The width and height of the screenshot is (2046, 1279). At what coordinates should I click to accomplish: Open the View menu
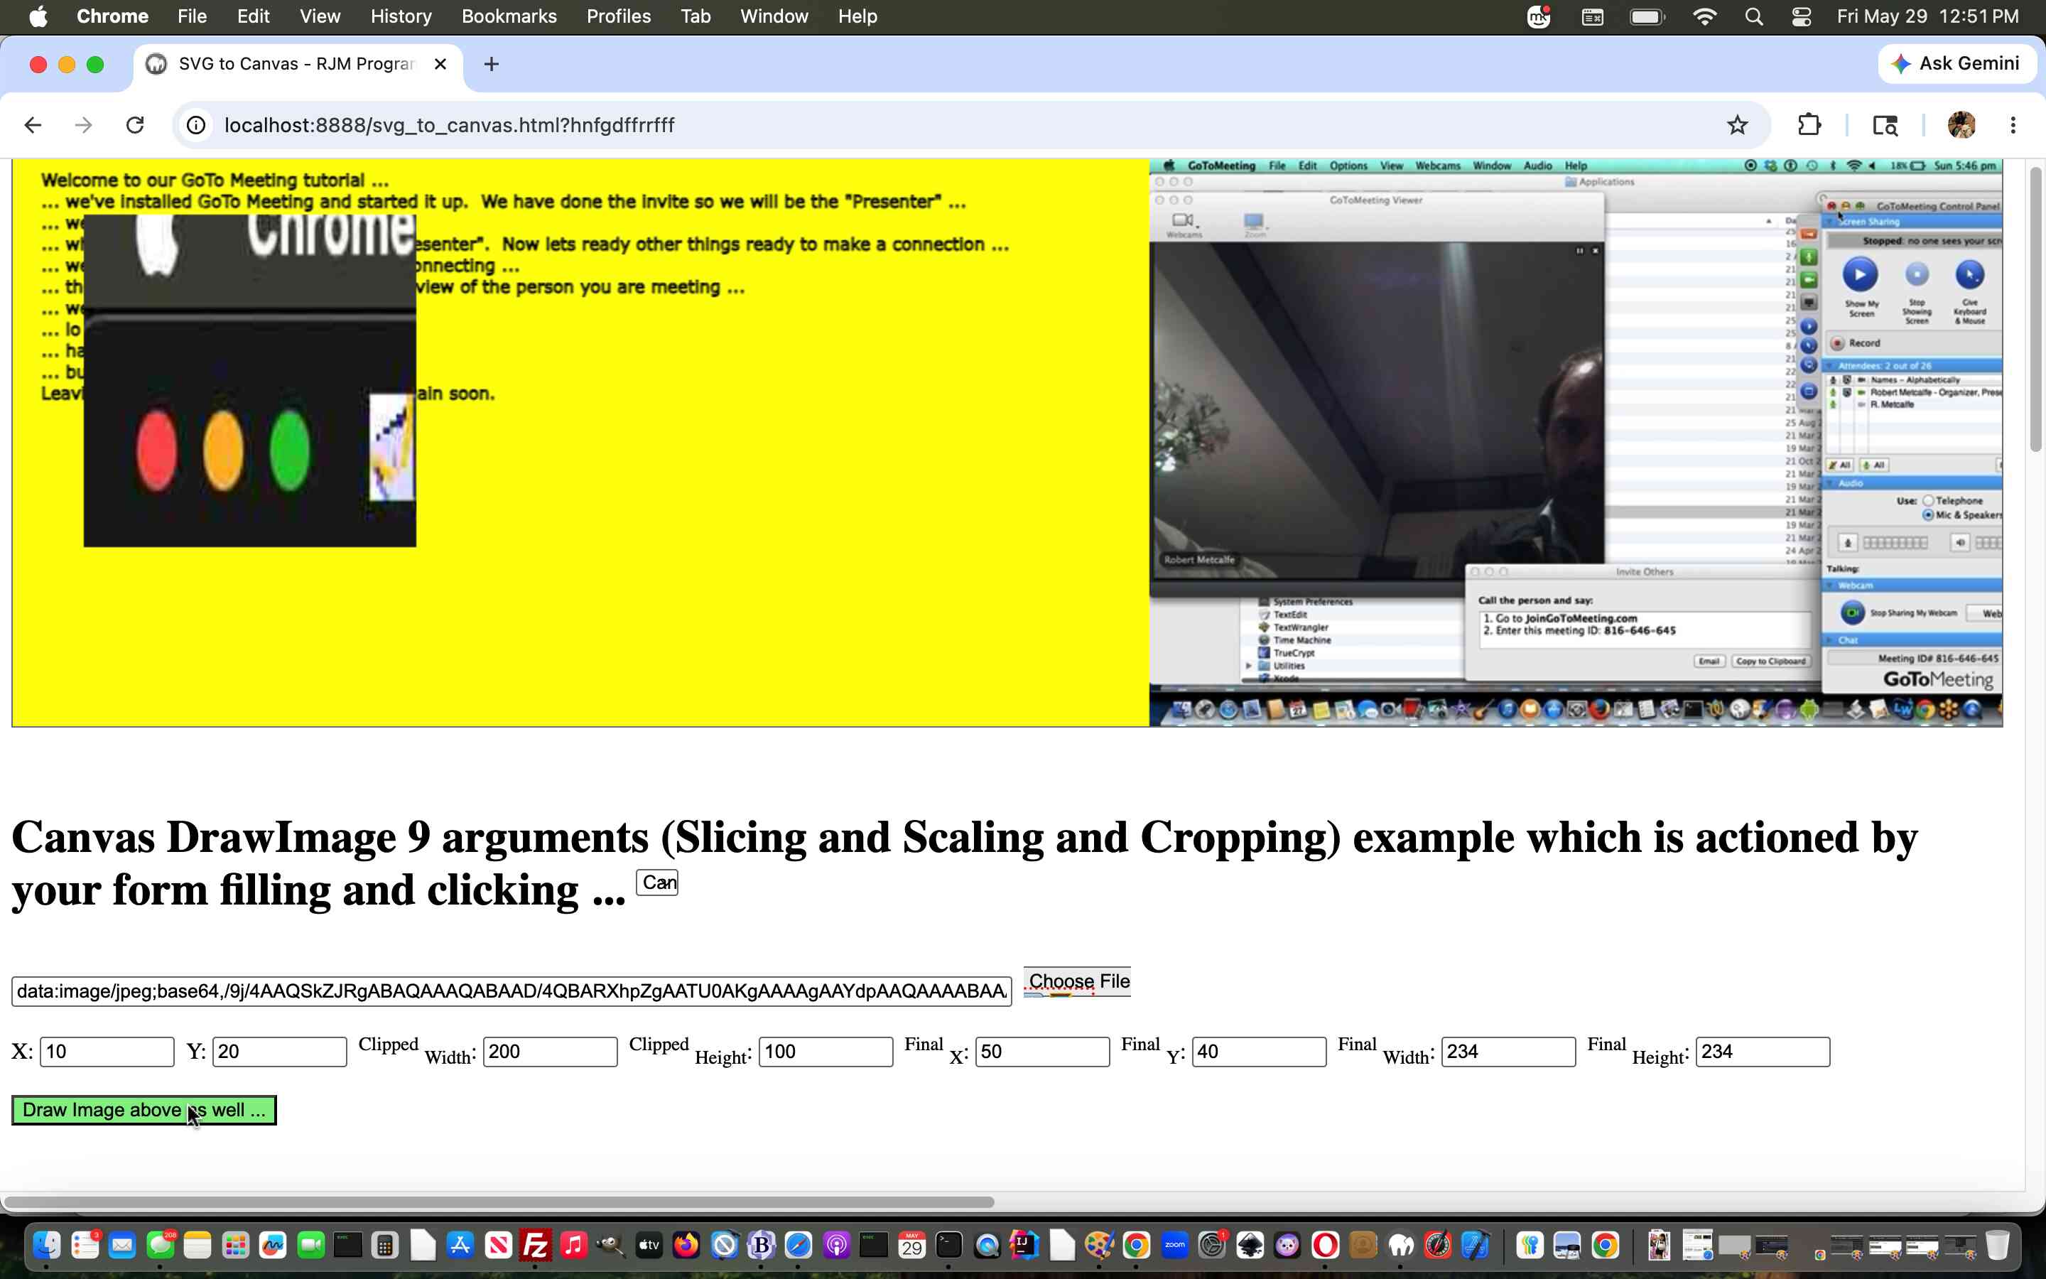(320, 16)
